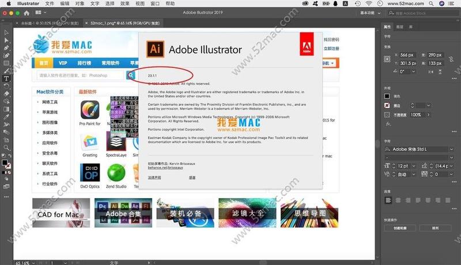Click the 填色 fill color swatch
Image resolution: width=461 pixels, height=265 pixels.
click(x=387, y=96)
